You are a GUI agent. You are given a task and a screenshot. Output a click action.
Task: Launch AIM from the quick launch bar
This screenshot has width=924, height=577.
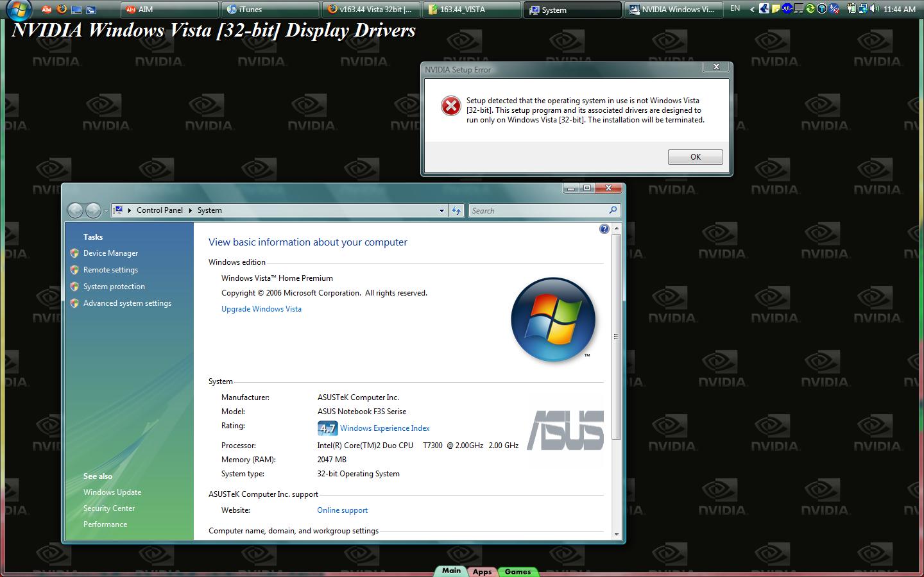coord(47,9)
